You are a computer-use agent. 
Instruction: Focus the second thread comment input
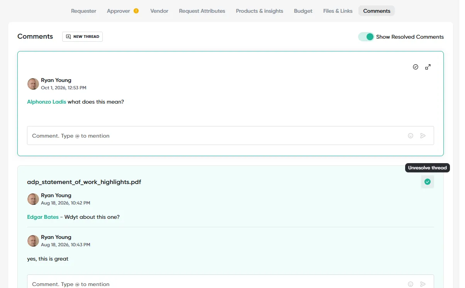point(230,281)
